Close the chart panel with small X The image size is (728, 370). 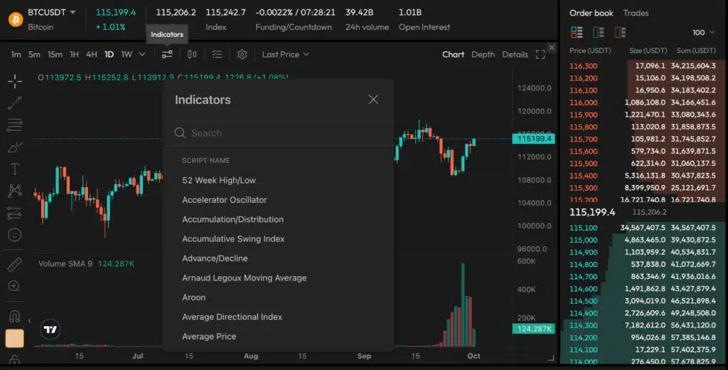click(x=552, y=48)
